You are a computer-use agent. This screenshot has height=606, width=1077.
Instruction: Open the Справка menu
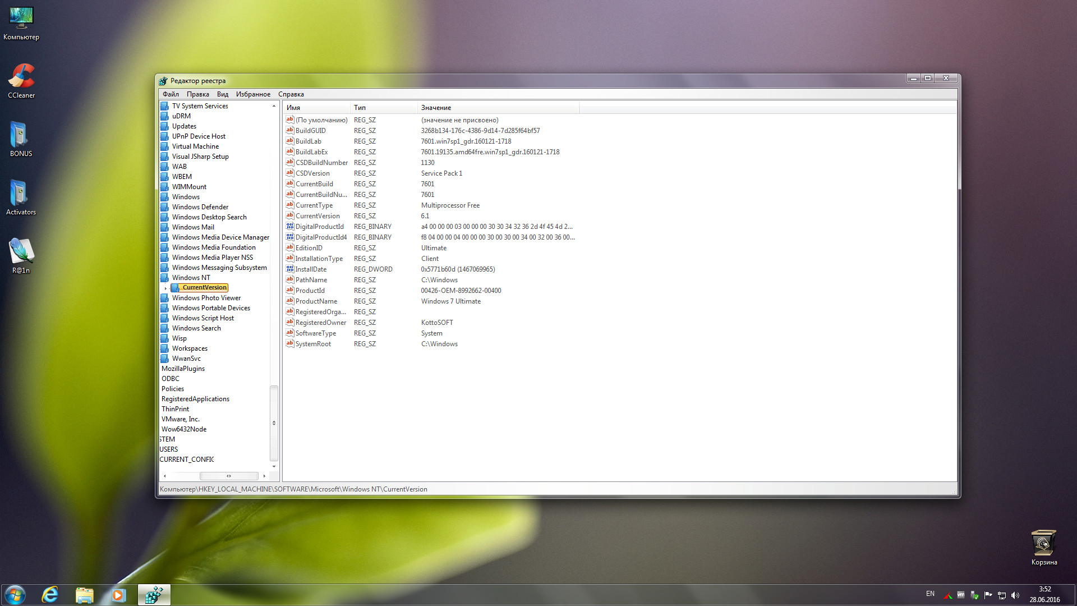point(291,94)
